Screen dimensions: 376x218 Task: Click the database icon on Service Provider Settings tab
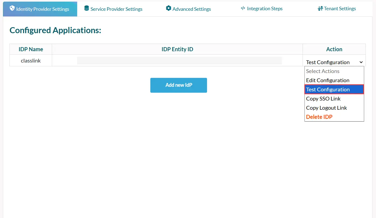pos(86,8)
